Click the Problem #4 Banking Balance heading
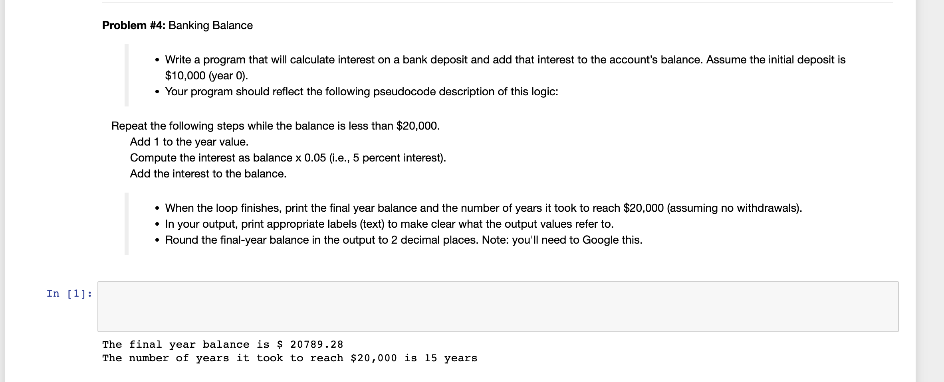The image size is (944, 382). click(x=177, y=25)
